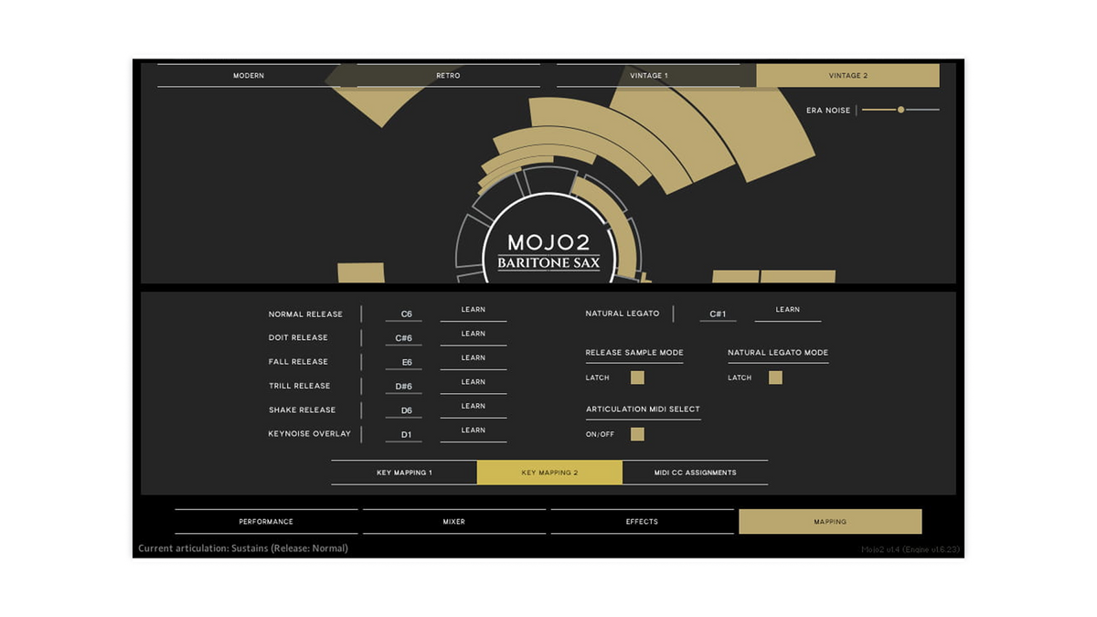Screen dimensions: 1097x617
Task: Click Learn for Fall Release
Action: click(x=474, y=358)
